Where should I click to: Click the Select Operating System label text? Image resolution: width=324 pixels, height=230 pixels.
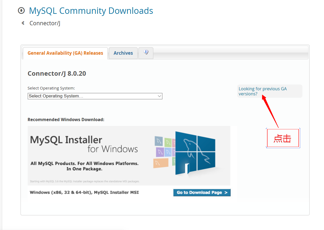point(51,88)
